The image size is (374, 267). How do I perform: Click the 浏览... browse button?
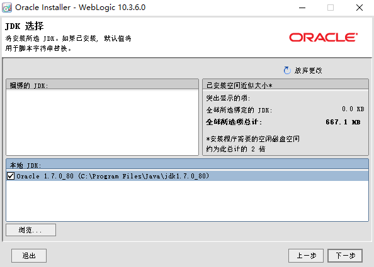(31, 230)
